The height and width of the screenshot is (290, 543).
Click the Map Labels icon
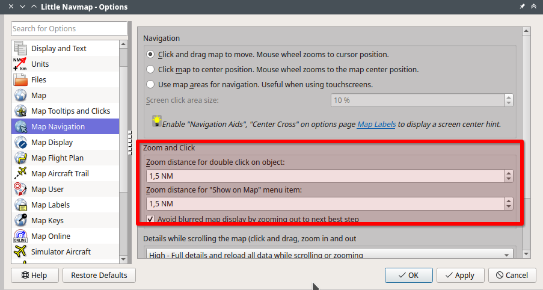coord(20,205)
